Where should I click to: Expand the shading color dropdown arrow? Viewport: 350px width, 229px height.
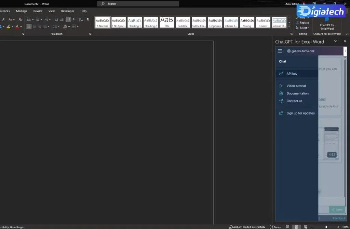(x=69, y=27)
